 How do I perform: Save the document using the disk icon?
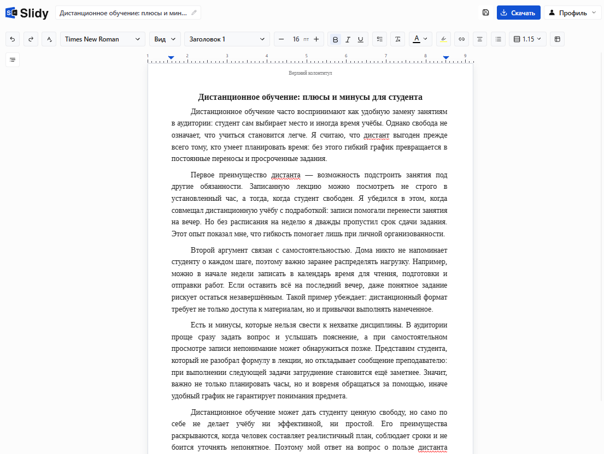486,13
